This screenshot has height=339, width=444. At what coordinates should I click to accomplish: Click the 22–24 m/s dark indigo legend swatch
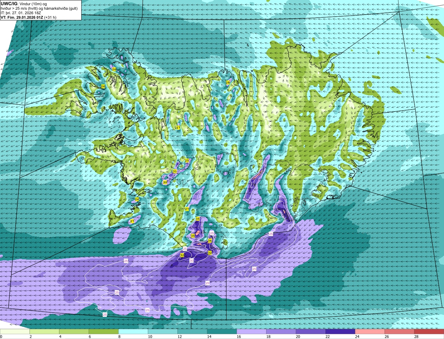point(340,331)
